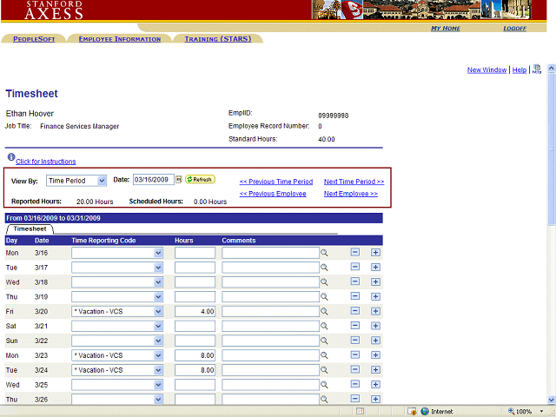Add a row after Mon 3/23 with plus icon
Screen dimensions: 556x417
coord(375,355)
